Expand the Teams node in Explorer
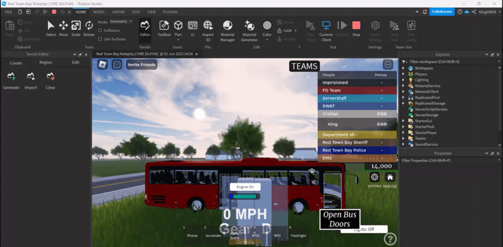Viewport: 503px width, 247px height. (x=403, y=139)
